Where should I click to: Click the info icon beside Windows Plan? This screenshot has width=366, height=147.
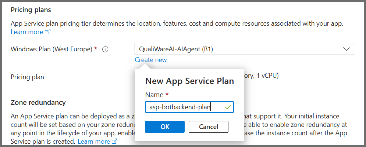105,49
